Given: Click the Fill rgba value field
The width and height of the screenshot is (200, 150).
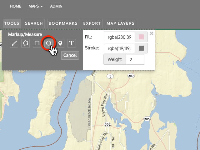Looking at the screenshot, I should pyautogui.click(x=119, y=37).
